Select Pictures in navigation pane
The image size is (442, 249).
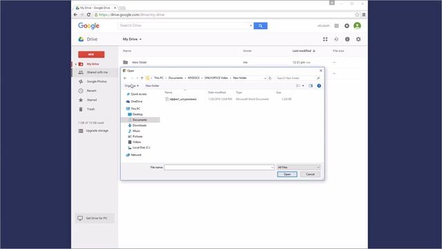pyautogui.click(x=137, y=136)
